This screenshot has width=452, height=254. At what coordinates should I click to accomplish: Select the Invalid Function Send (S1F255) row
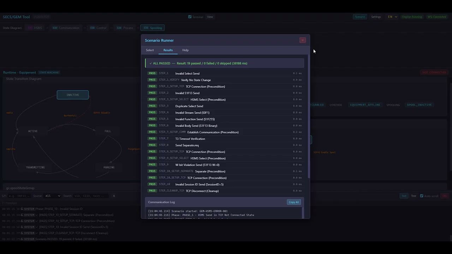tap(225, 119)
